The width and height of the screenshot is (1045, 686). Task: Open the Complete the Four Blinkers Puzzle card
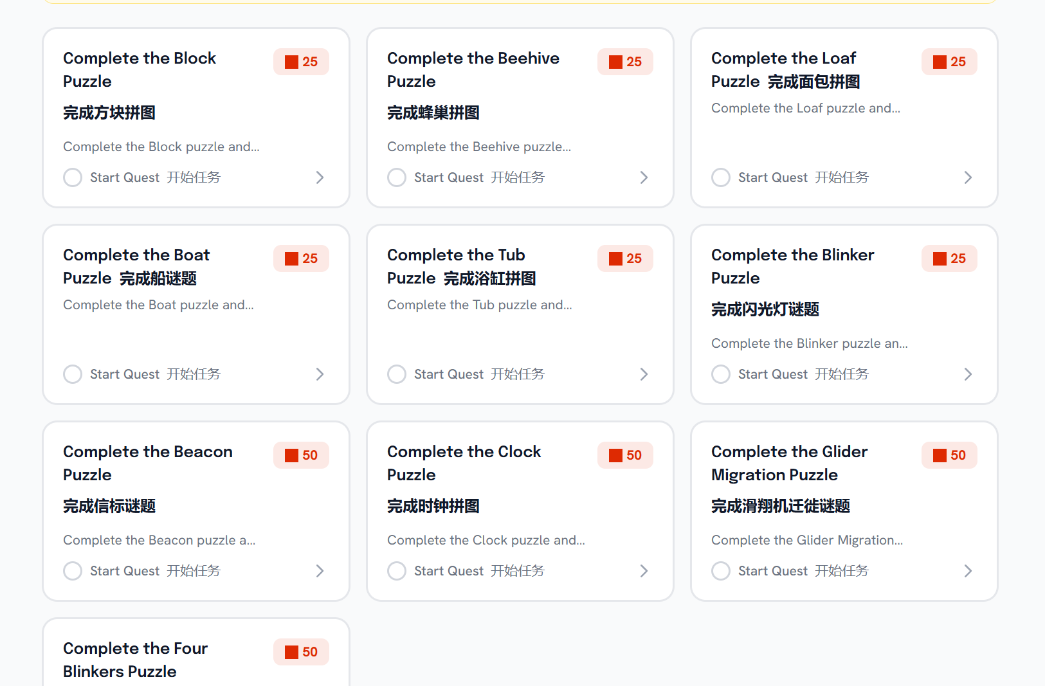[x=135, y=660]
